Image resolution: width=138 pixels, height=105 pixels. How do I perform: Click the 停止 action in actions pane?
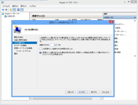pos(116,45)
